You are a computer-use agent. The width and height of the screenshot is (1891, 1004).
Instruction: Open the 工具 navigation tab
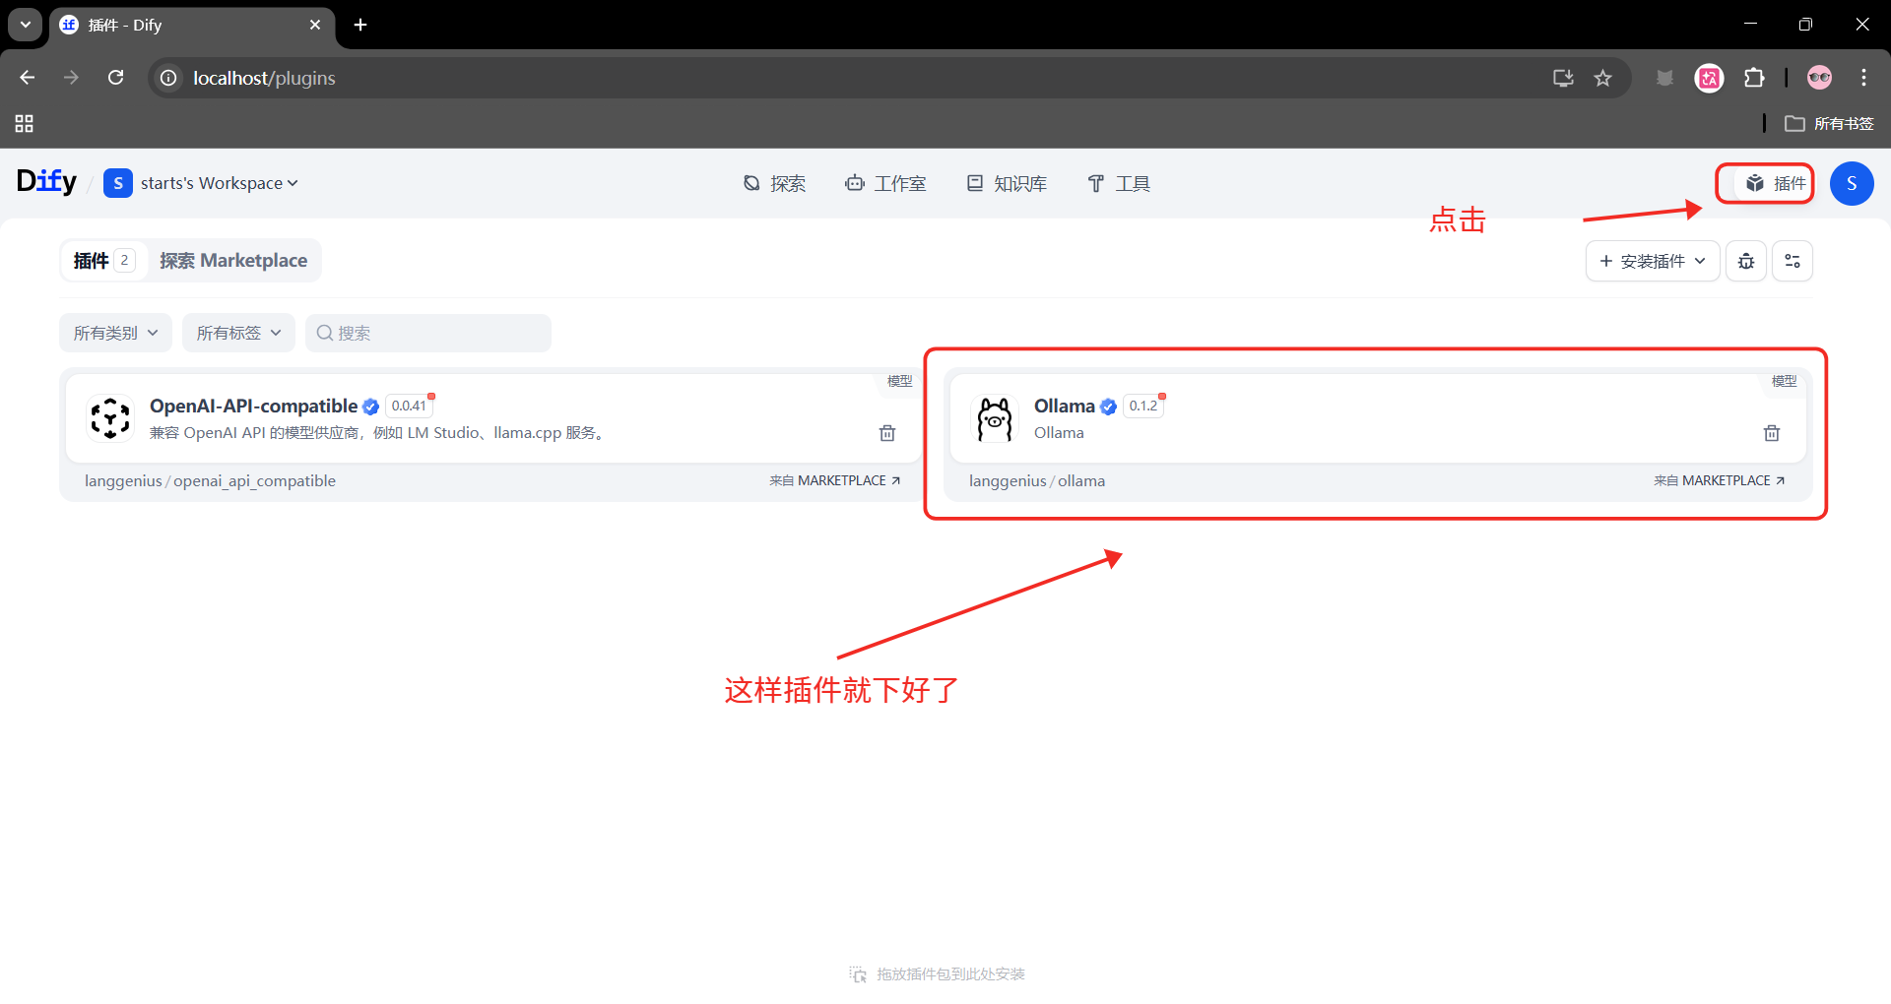coord(1119,183)
